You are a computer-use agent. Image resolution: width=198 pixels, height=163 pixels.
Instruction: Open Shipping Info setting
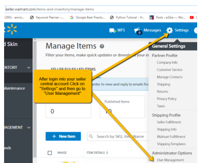[166, 129]
